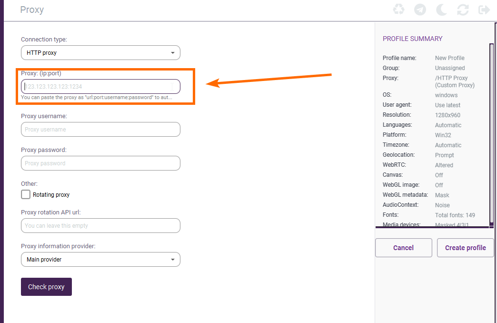Open the Telegram paper-plane icon
Viewport: 497px width, 323px height.
click(x=420, y=10)
